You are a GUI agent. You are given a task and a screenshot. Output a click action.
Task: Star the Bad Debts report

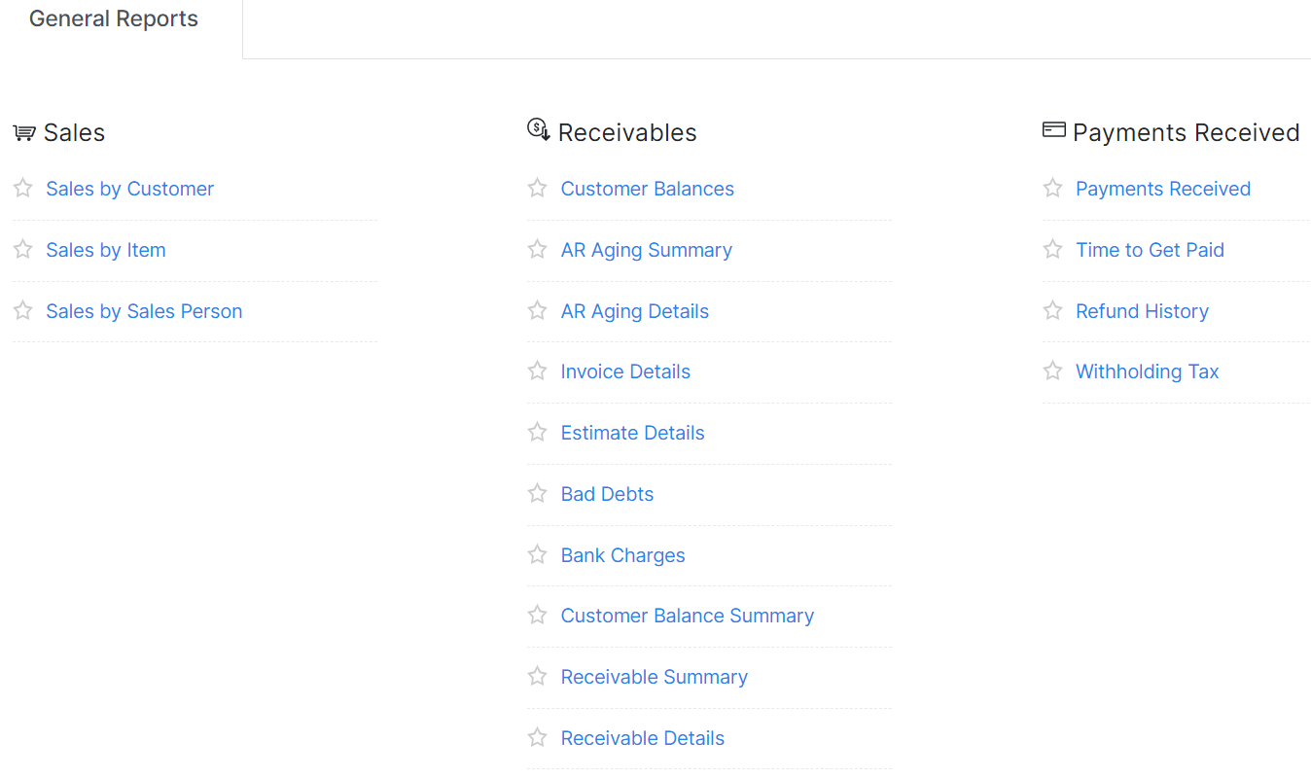pyautogui.click(x=537, y=493)
